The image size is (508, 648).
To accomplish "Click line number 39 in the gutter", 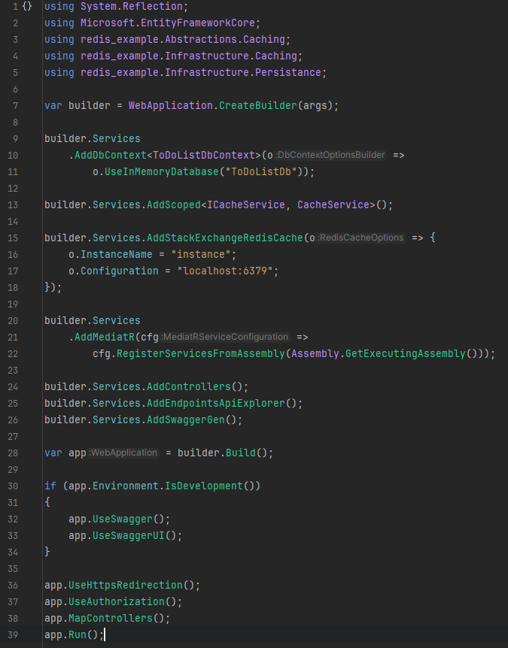I will coord(13,634).
